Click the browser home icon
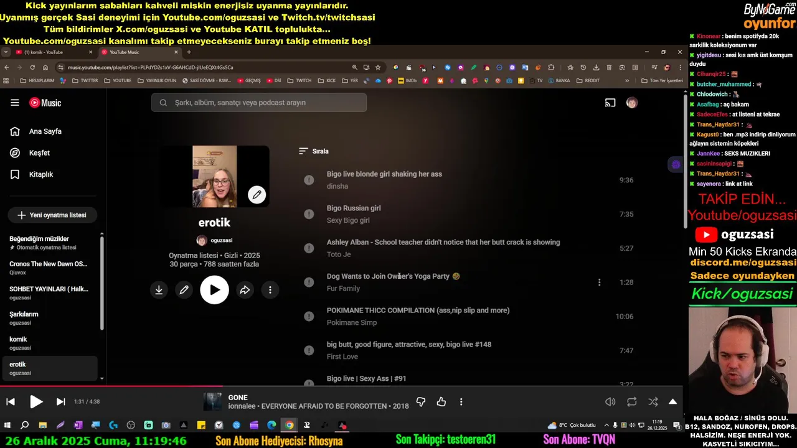The width and height of the screenshot is (797, 448). (x=45, y=67)
